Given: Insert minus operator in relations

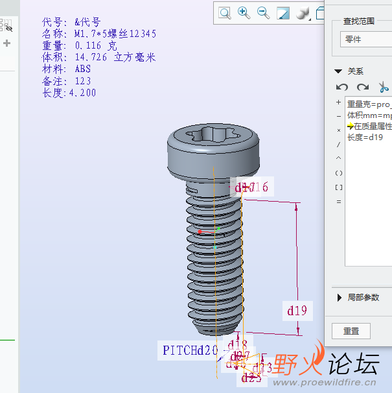Looking at the screenshot, I should pyautogui.click(x=339, y=116).
